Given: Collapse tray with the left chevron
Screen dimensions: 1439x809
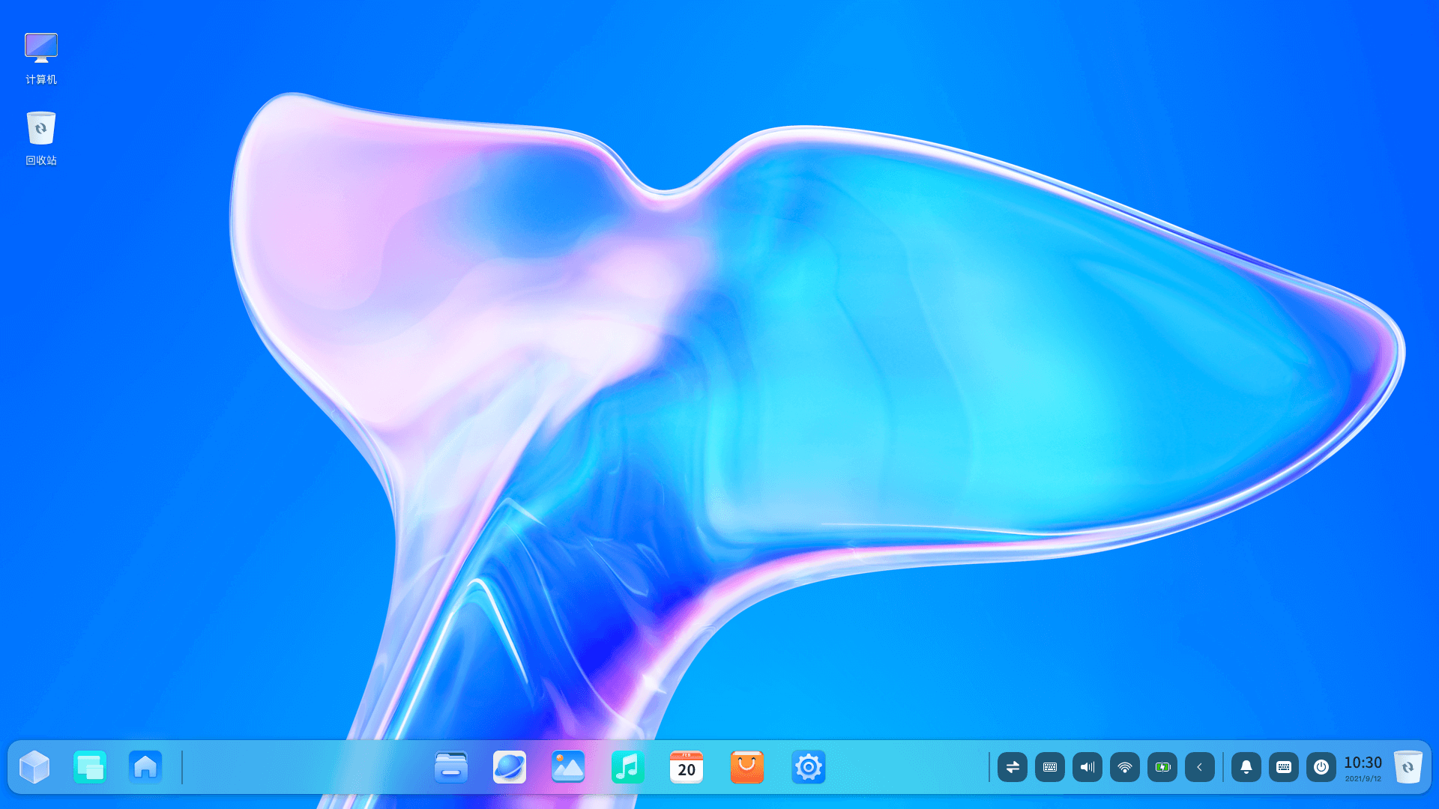Looking at the screenshot, I should point(1200,767).
